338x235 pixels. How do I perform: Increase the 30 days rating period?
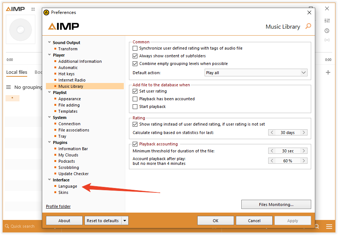(x=304, y=133)
